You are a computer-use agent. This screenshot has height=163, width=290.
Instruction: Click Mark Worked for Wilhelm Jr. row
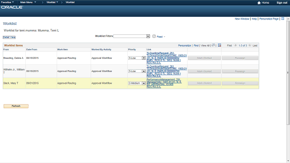pyautogui.click(x=204, y=72)
